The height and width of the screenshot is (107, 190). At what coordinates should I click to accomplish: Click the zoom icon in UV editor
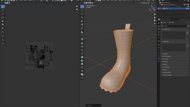coord(77,6)
